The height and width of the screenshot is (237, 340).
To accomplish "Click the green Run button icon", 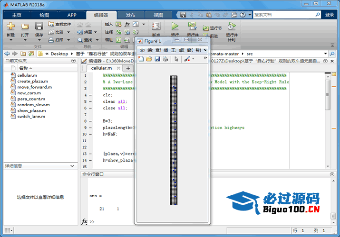I will click(x=175, y=26).
